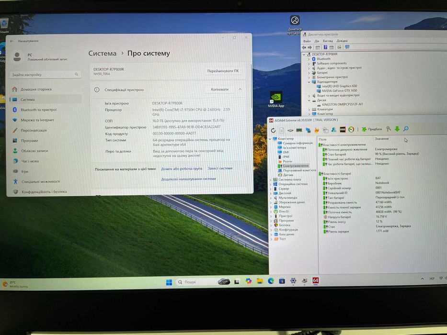Click the AIDA64 gauge sensor toolbar icon
Image resolution: width=447 pixels, height=335 pixels.
click(351, 130)
